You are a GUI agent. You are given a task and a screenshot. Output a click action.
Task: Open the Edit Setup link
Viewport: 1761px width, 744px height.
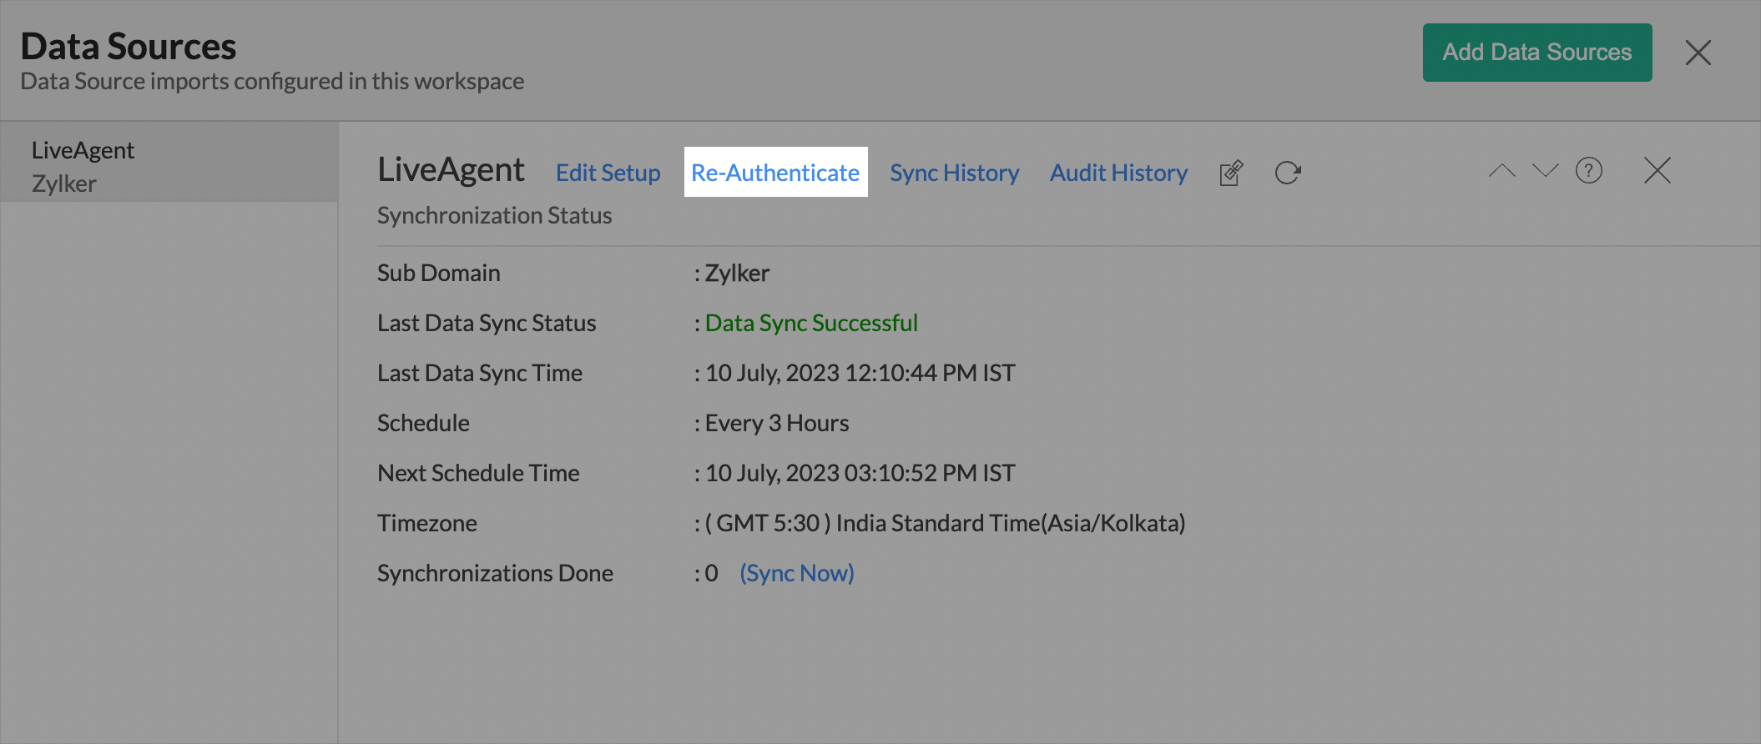click(608, 173)
